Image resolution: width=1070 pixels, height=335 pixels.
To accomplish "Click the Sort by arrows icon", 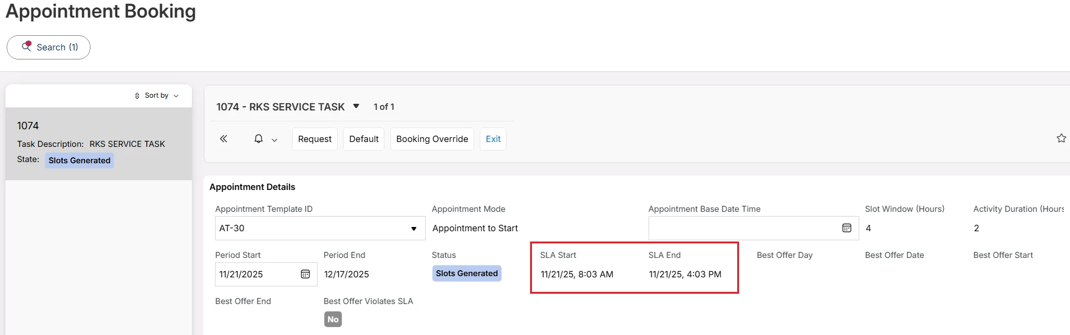I will click(137, 96).
